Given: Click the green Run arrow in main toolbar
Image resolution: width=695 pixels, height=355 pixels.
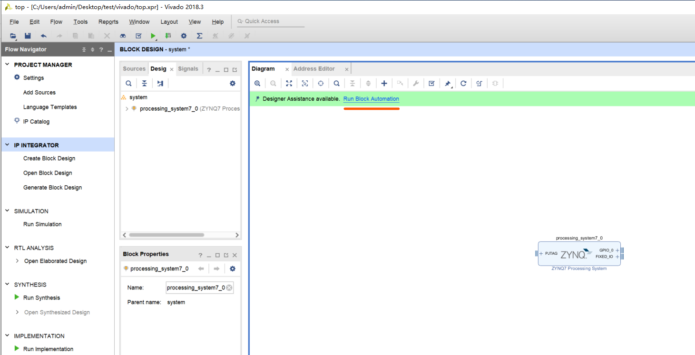Looking at the screenshot, I should click(x=153, y=36).
